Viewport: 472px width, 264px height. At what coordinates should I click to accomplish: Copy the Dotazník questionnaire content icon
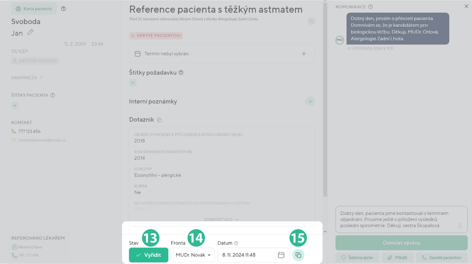click(159, 120)
